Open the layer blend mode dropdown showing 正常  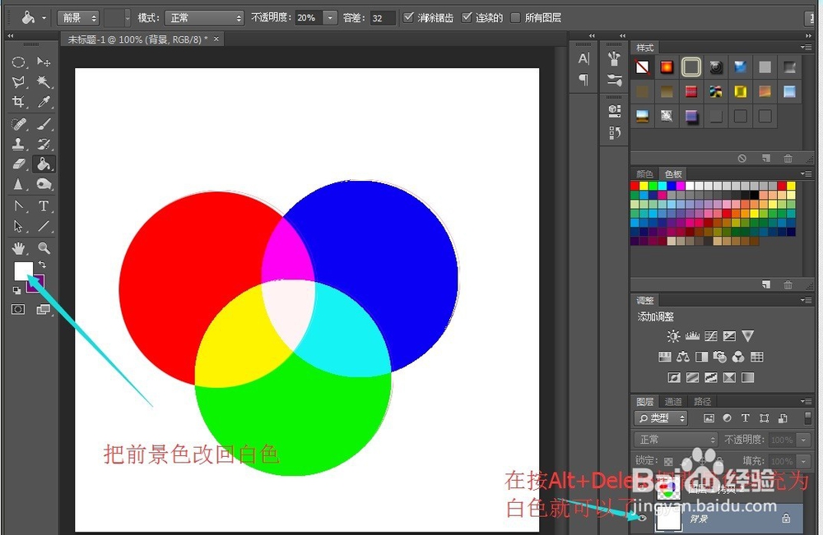point(675,439)
